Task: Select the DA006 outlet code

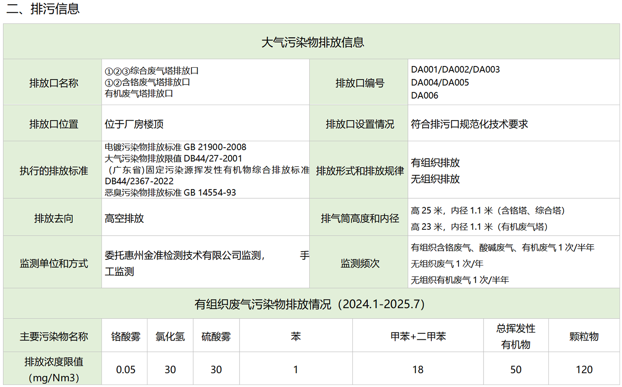Action: tap(424, 96)
